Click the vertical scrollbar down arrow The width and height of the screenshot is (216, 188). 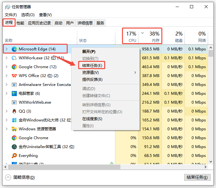click(x=211, y=162)
